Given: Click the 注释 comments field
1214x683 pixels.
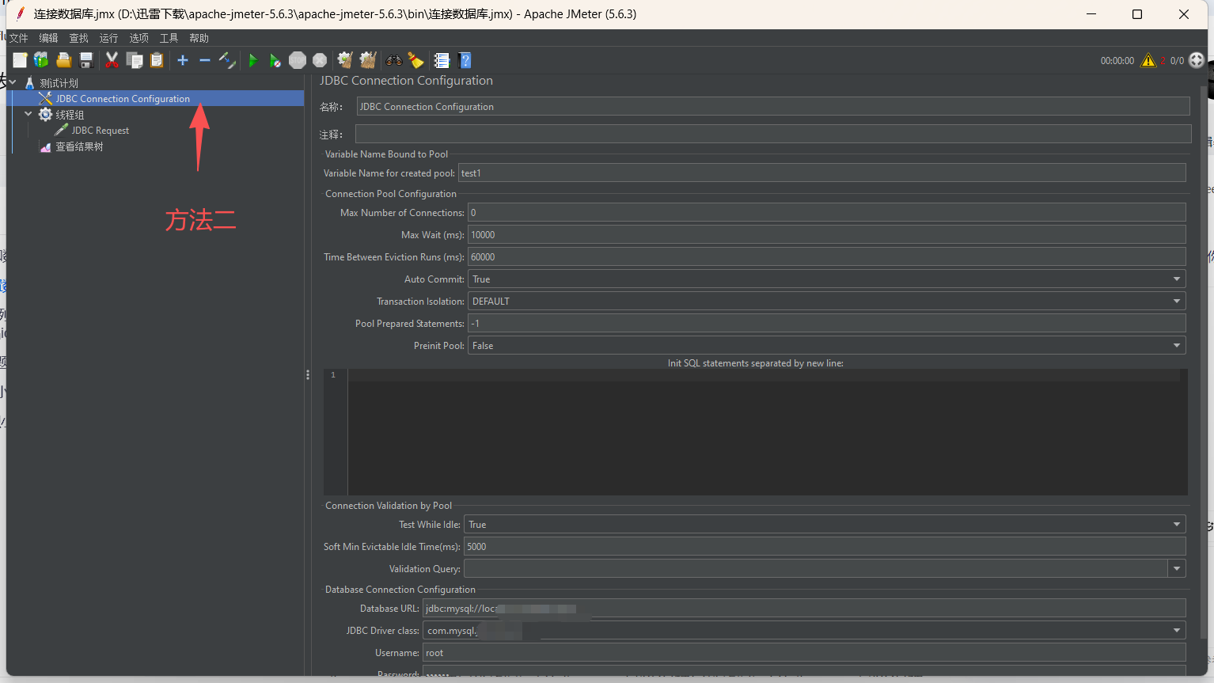Looking at the screenshot, I should tap(773, 134).
